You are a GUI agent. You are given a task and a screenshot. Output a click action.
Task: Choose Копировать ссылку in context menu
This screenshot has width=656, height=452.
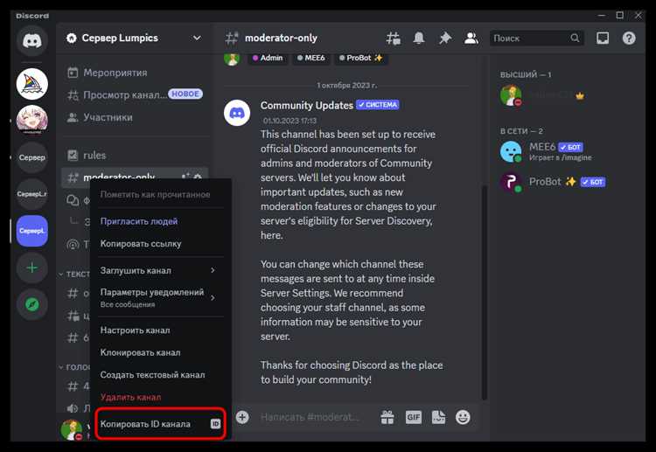click(x=161, y=244)
